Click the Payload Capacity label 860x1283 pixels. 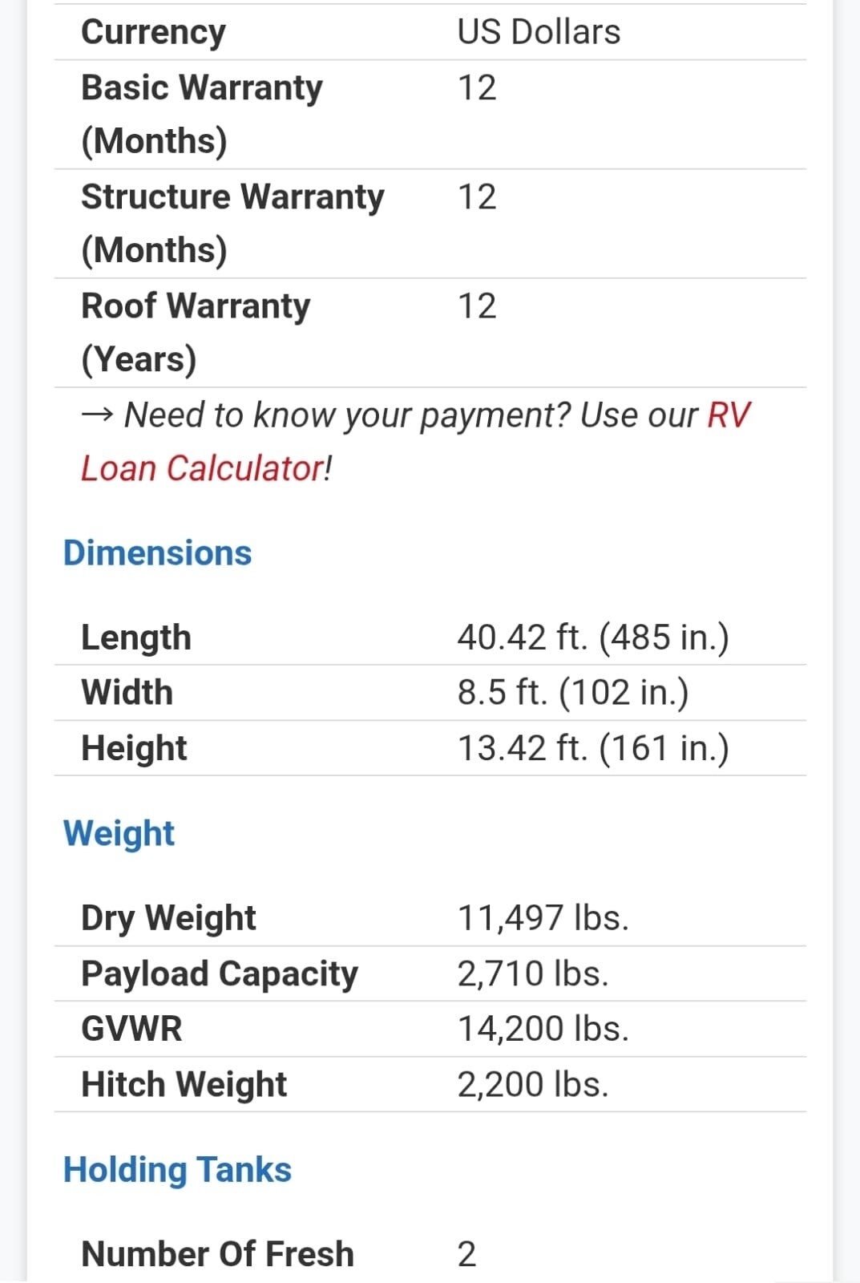click(220, 973)
